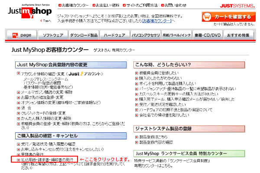Viewport: 260px width, 173px height.
Task: Open お問い合わせ top link
Action: [x=174, y=5]
